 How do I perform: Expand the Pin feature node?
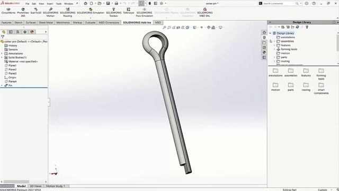2,85
